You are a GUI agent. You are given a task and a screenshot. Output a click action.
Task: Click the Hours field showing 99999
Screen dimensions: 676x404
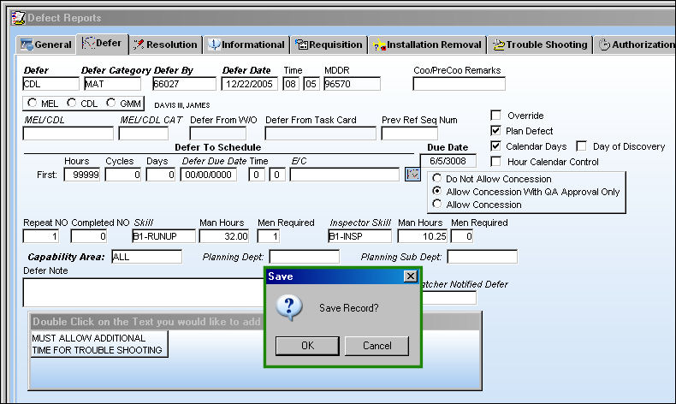(82, 175)
